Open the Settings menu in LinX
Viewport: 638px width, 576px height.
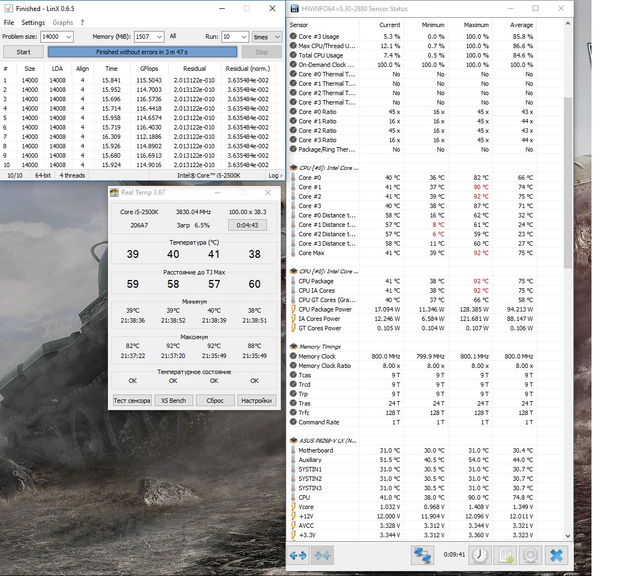point(33,23)
